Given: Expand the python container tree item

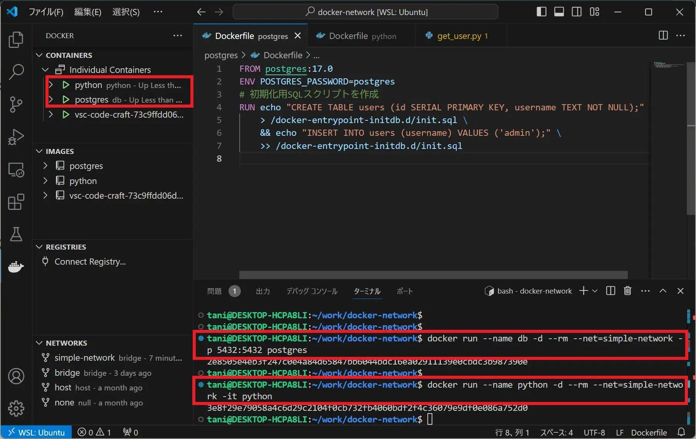Looking at the screenshot, I should pyautogui.click(x=50, y=85).
